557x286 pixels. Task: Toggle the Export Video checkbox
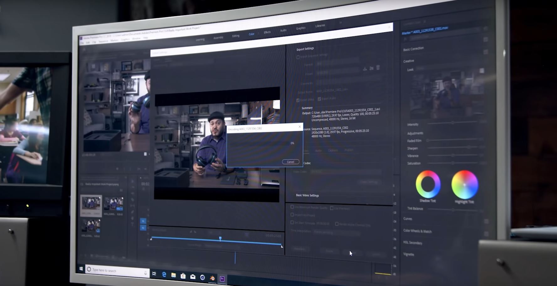(x=298, y=100)
